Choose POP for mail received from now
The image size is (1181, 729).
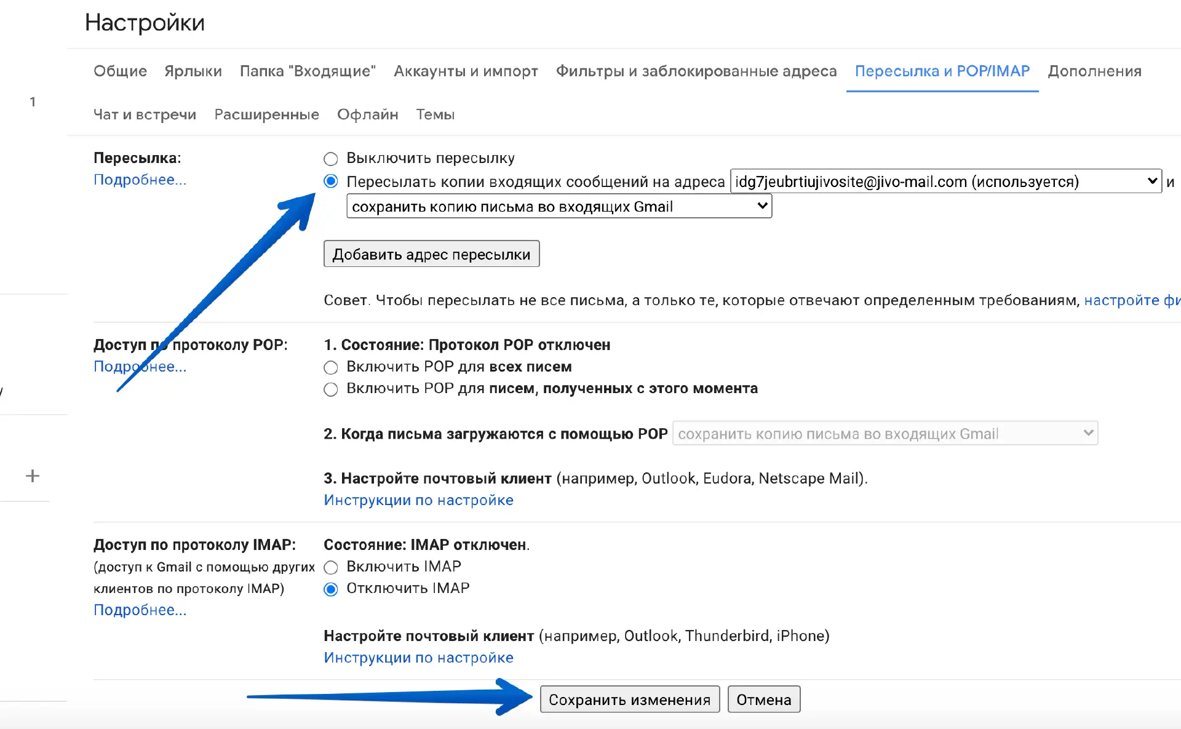coord(331,389)
